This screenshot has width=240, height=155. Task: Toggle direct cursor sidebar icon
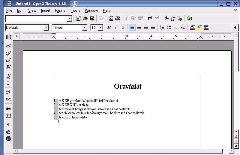click(8, 83)
